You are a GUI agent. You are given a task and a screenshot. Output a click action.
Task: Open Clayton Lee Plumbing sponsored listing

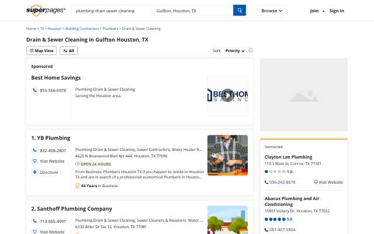(x=288, y=157)
